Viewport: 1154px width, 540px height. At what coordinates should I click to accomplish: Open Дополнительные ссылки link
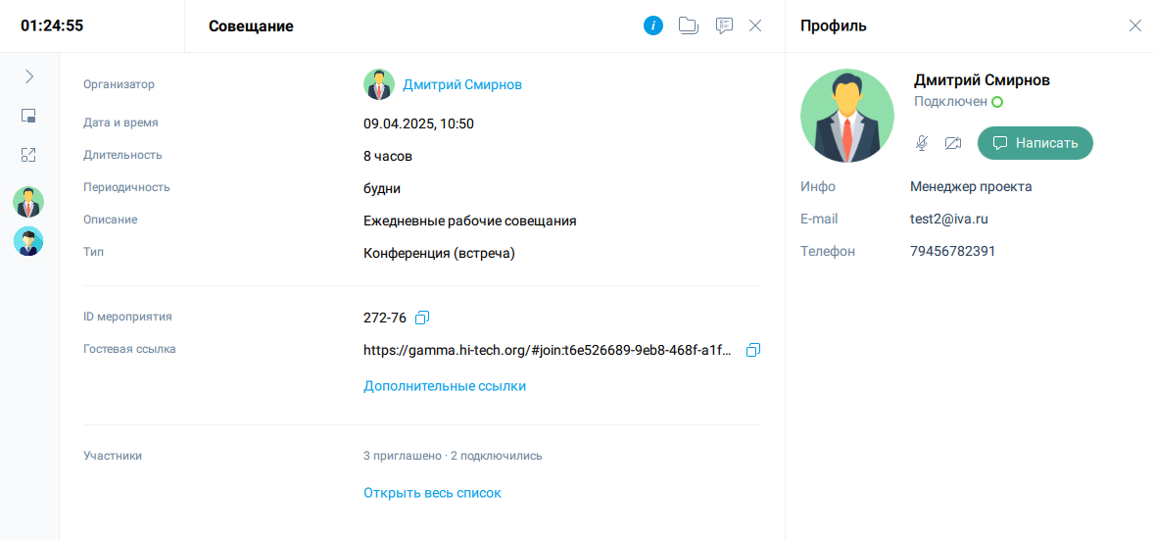pos(445,386)
